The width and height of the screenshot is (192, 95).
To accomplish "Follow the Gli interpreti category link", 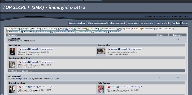I will point(14,76).
